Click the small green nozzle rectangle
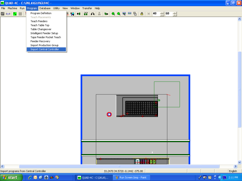The image size is (242, 181). 159,100
